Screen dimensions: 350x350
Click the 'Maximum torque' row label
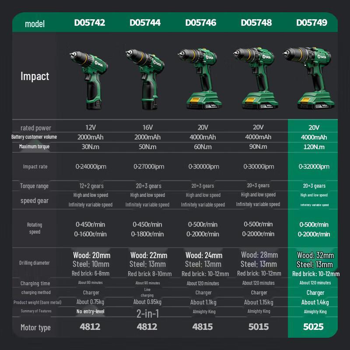coord(34,147)
